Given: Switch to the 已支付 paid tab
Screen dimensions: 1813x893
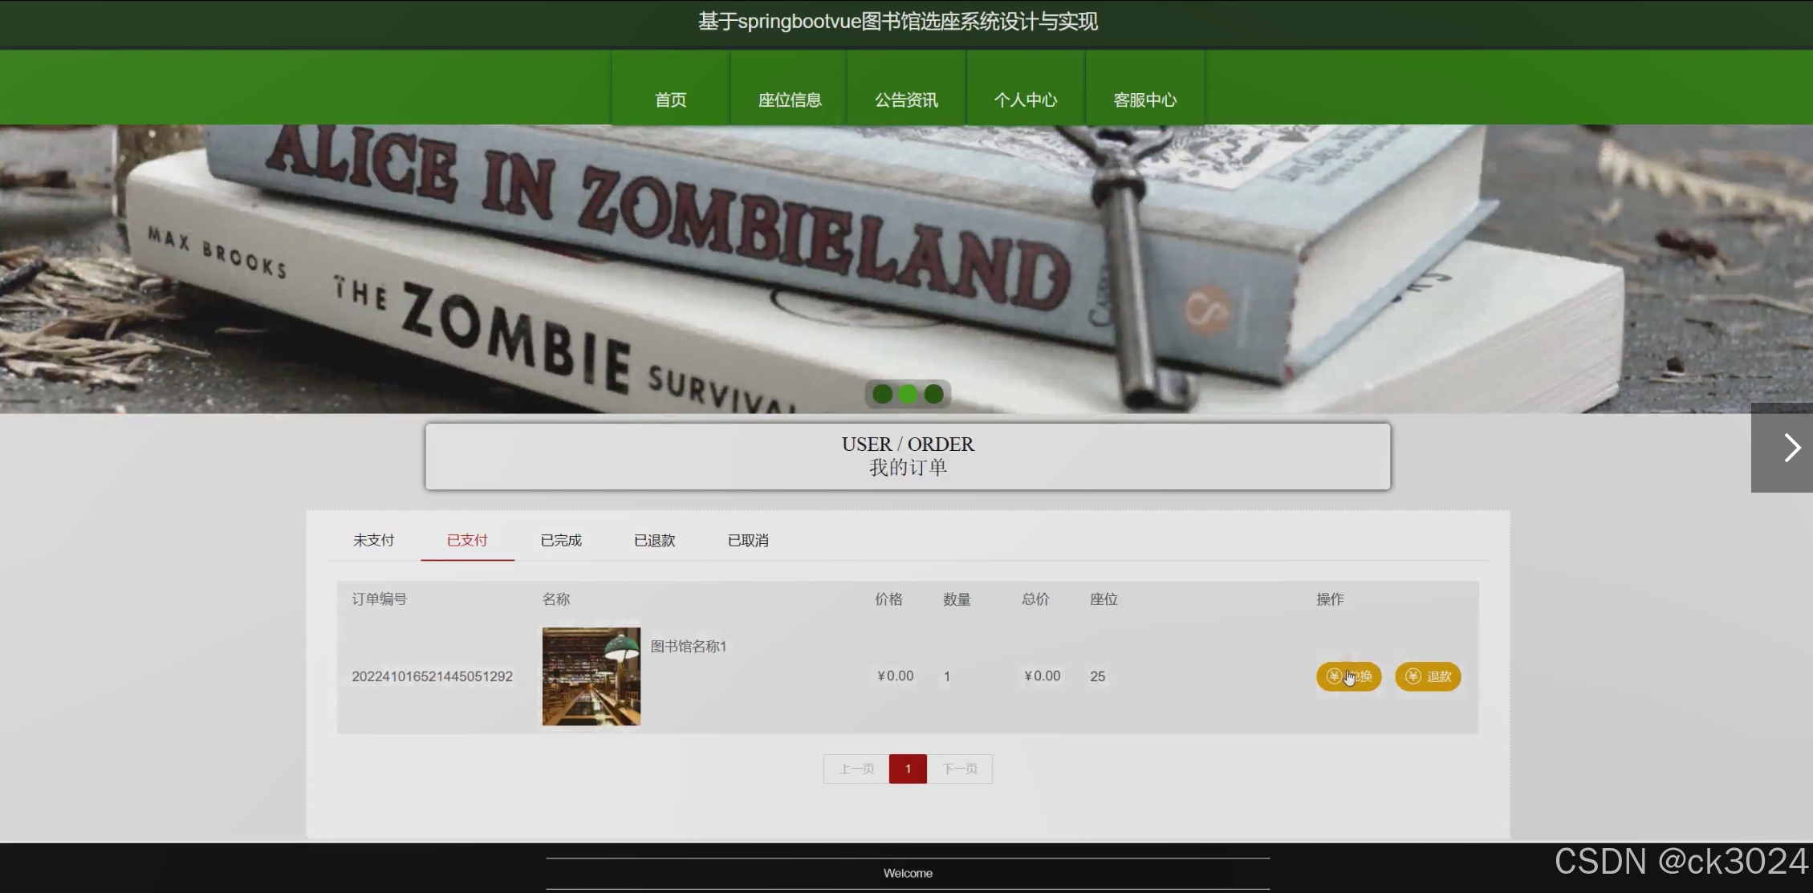Looking at the screenshot, I should pyautogui.click(x=467, y=540).
